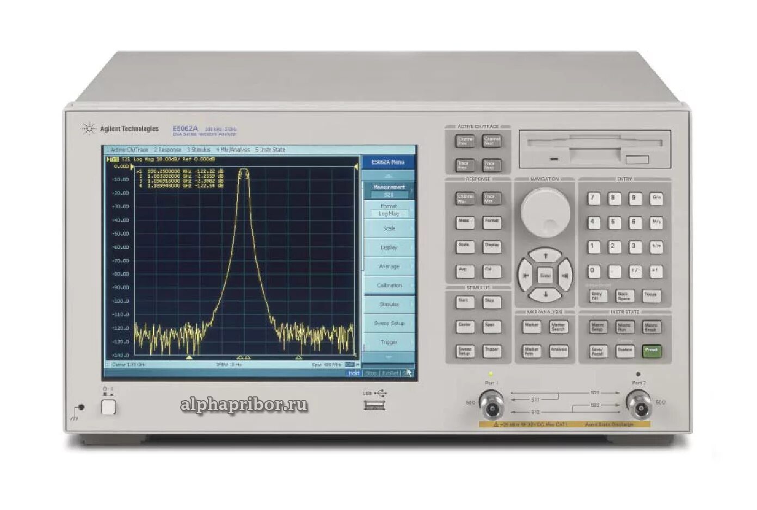Select the Display hardware key
Image resolution: width=757 pixels, height=510 pixels.
coord(492,246)
